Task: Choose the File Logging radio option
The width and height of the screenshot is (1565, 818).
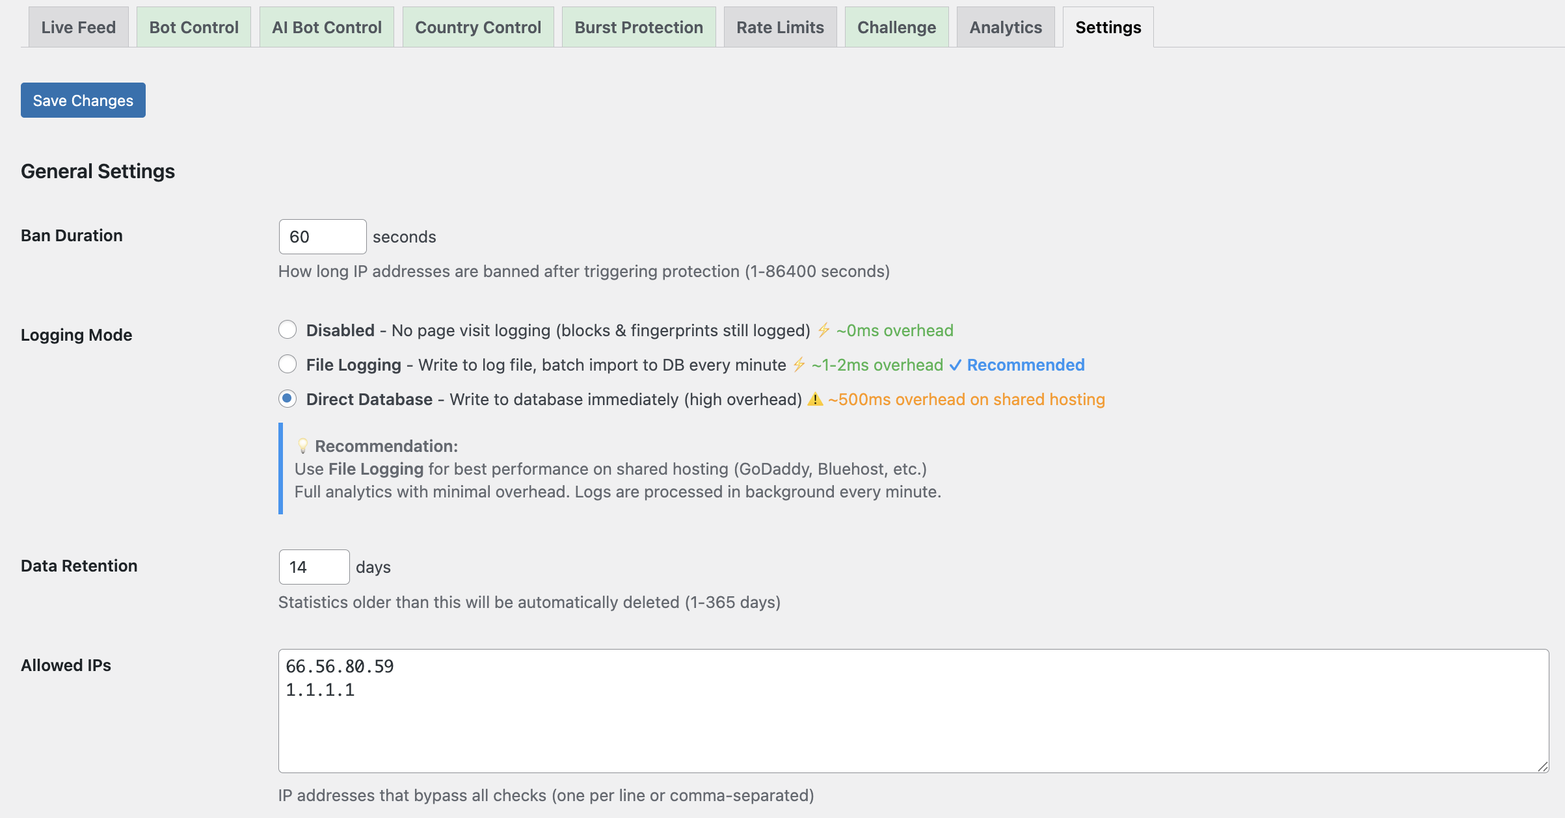Action: pos(288,364)
